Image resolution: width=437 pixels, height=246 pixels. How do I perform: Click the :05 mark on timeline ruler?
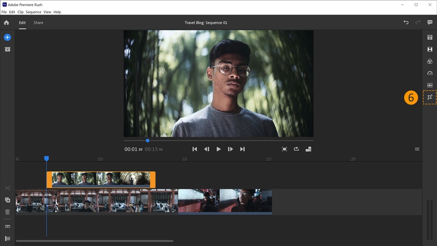point(100,159)
